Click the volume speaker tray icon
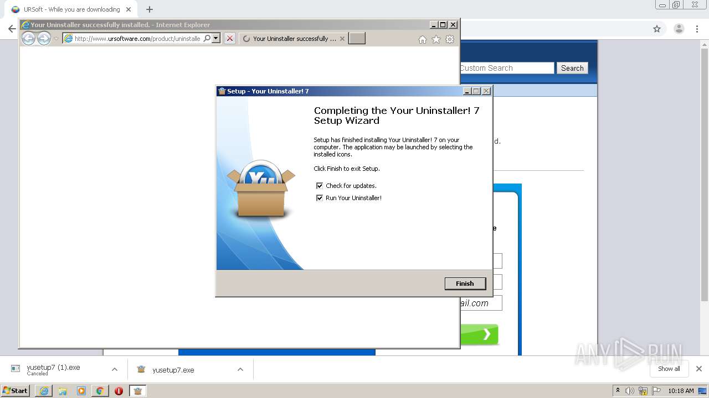The image size is (709, 398). coord(630,391)
